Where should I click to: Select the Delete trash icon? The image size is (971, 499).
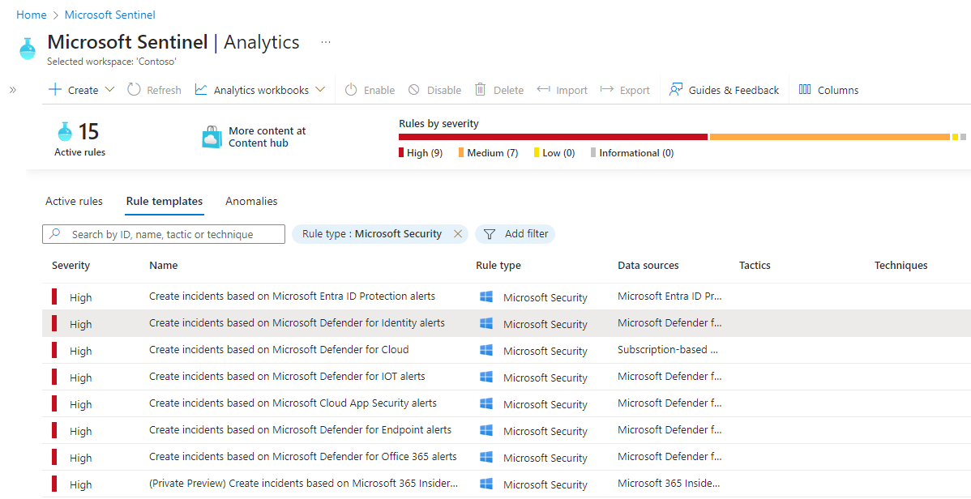pyautogui.click(x=480, y=90)
